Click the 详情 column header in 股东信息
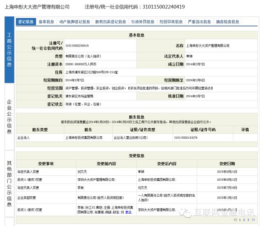Screen dimensions: 263x226 (x=245, y=130)
